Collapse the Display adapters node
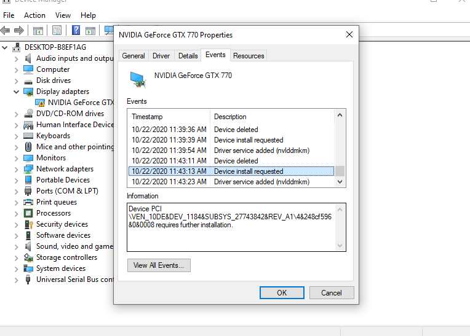This screenshot has height=336, width=470. point(16,92)
